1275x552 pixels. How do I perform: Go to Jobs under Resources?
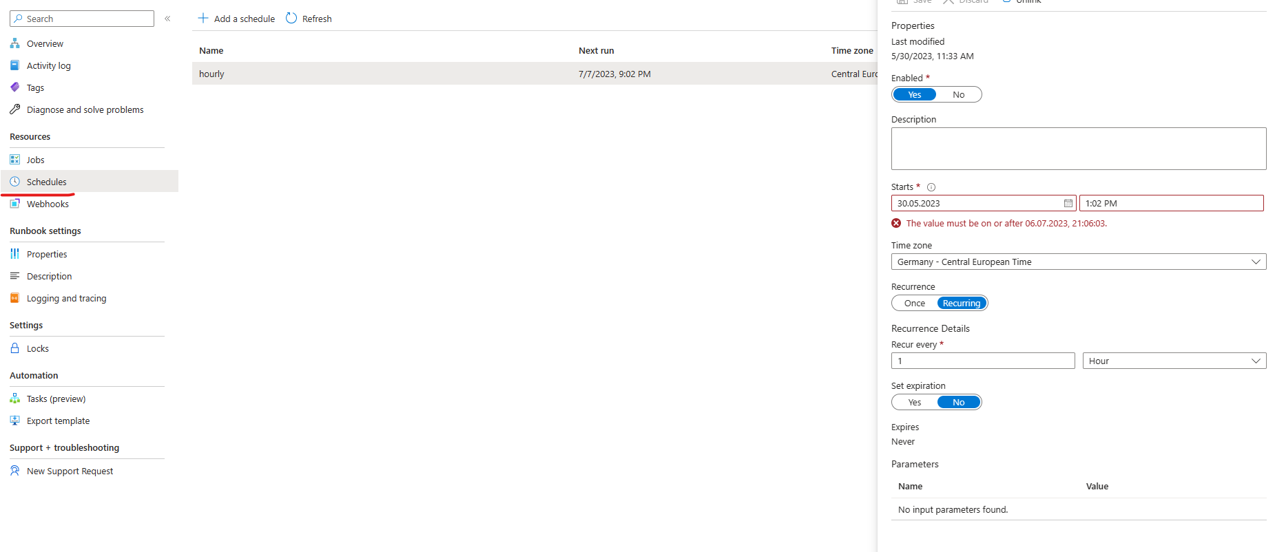35,160
